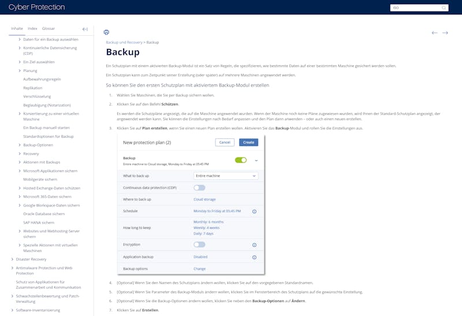The height and width of the screenshot is (316, 462).
Task: Expand Spezielle Aktionen mit virtuellen Maschinen
Action: (20, 245)
